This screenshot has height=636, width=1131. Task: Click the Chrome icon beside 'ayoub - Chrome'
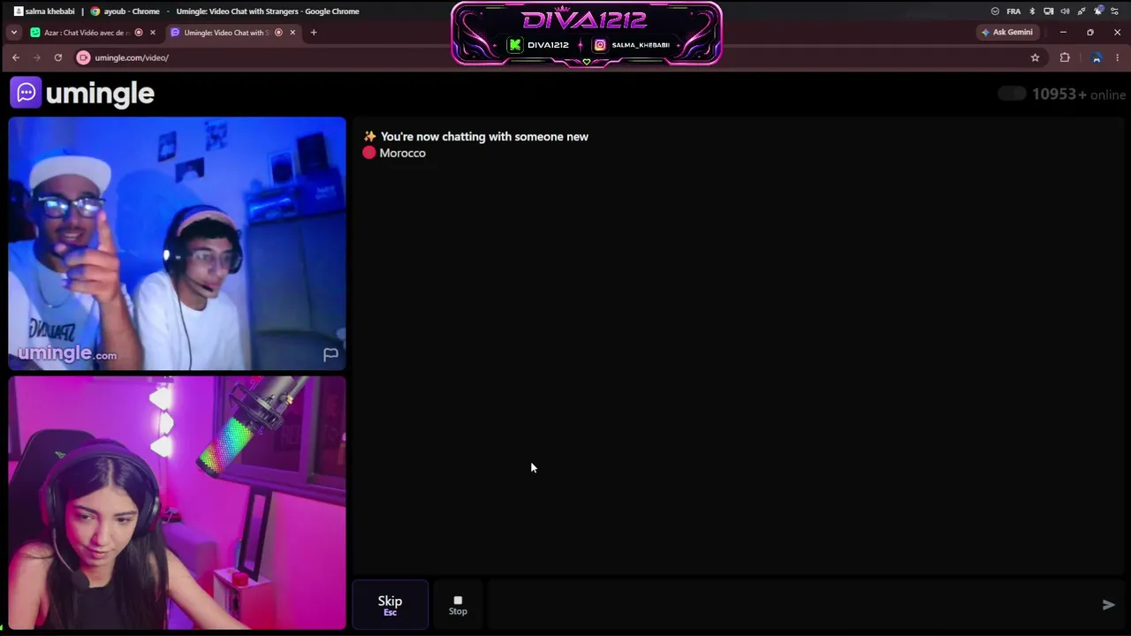[95, 11]
